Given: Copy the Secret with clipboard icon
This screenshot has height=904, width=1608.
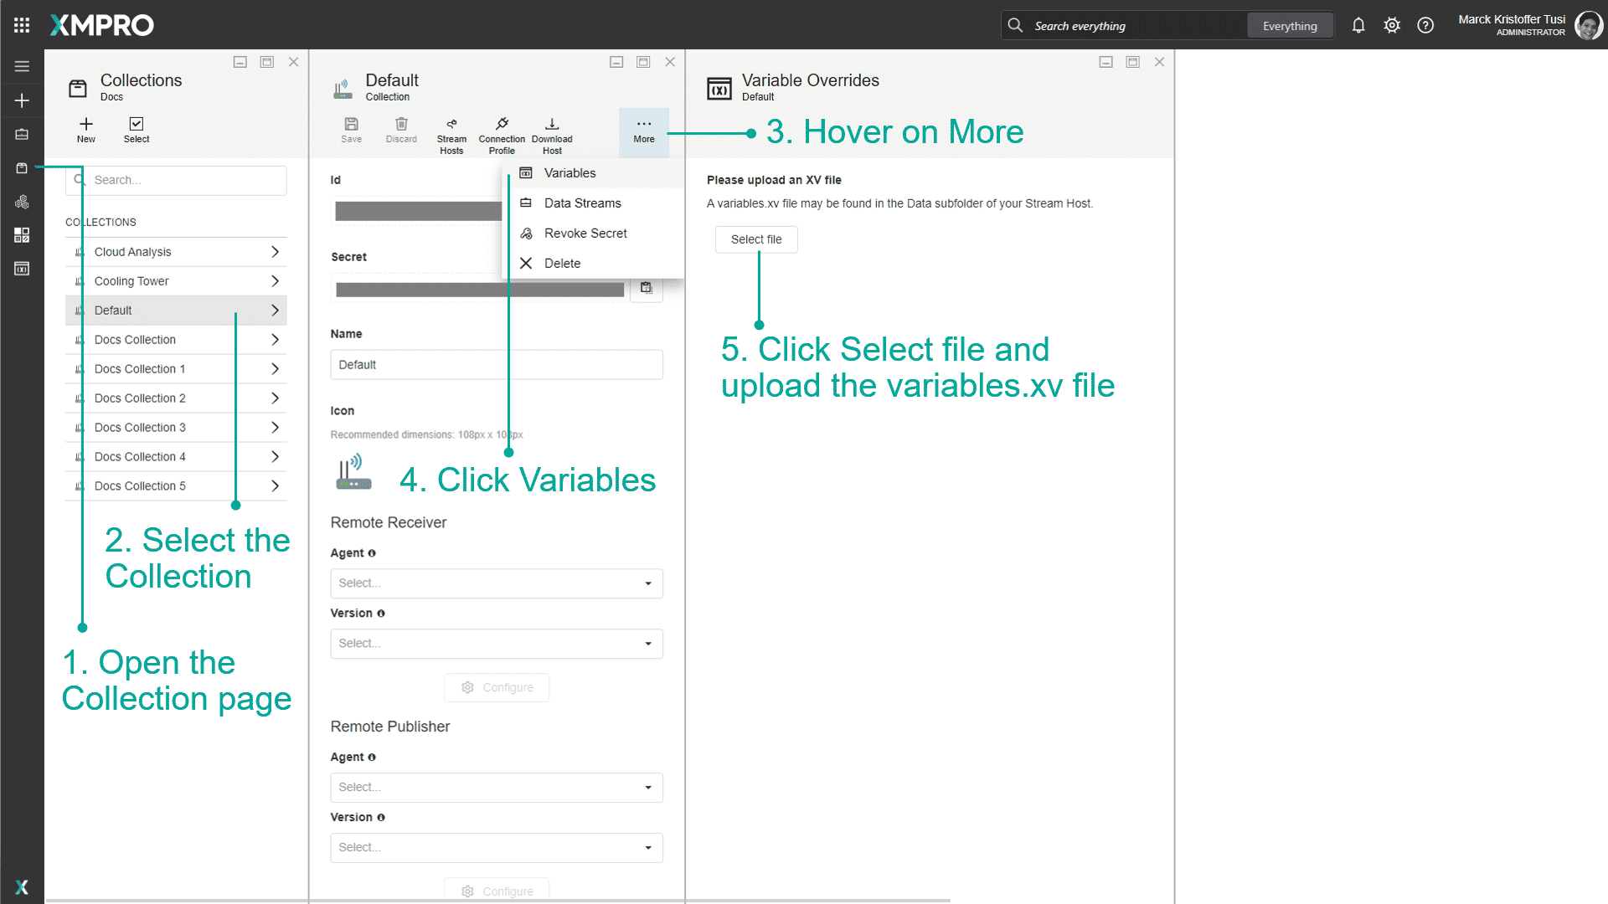Looking at the screenshot, I should 647,288.
